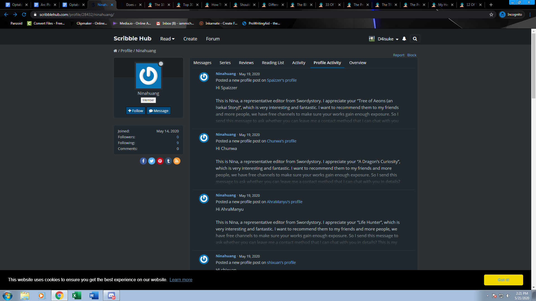Open Discord from the taskbar

click(x=111, y=295)
